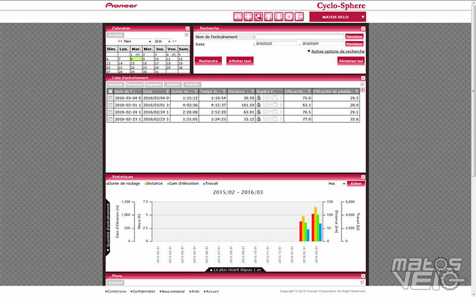This screenshot has height=297, width=476.
Task: Click the Afficher tout button
Action: (x=240, y=61)
